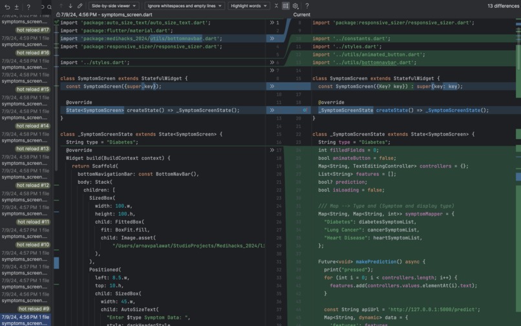The width and height of the screenshot is (521, 326).
Task: Click 'bool animateButton = false;' line
Action: [x=357, y=158]
